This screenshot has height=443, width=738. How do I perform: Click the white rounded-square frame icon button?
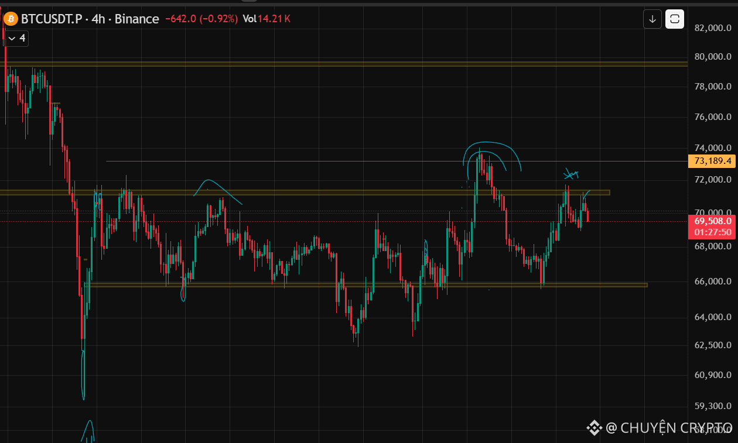click(675, 19)
